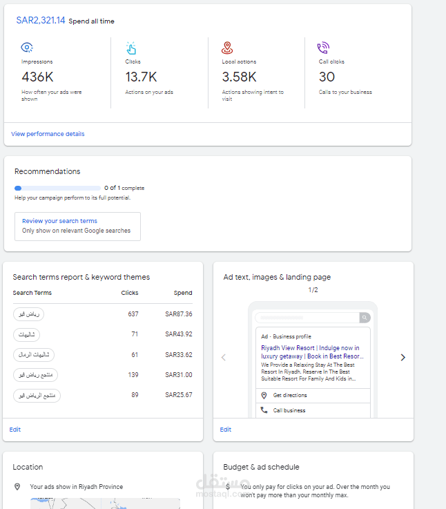Screen dimensions: 446x509
Task: Show the next ad preview with right chevron
Action: tap(403, 357)
